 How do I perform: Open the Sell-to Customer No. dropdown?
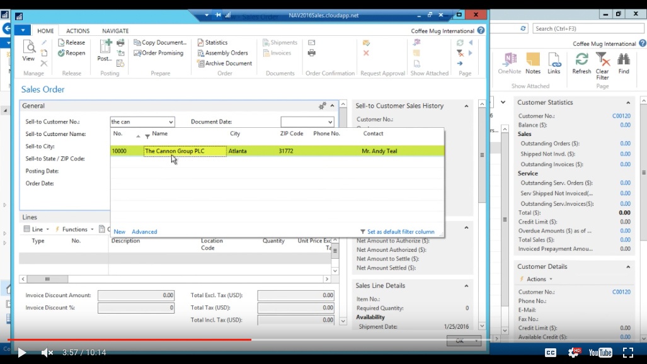point(171,122)
